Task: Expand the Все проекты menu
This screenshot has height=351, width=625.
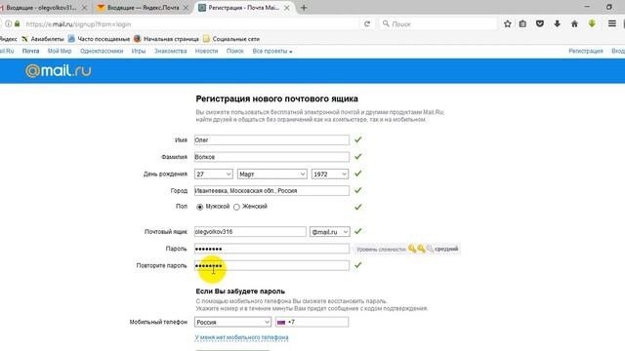Action: [x=272, y=51]
